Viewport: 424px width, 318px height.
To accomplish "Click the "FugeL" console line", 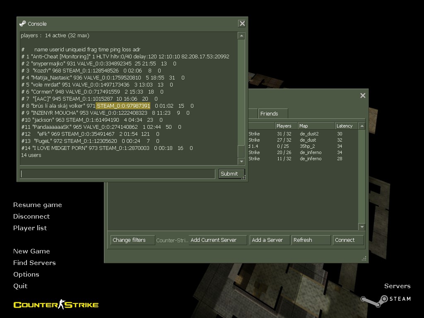I will 90,141.
